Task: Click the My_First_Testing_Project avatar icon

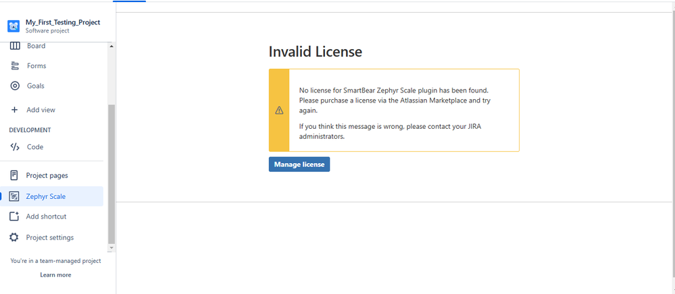Action: coord(14,26)
